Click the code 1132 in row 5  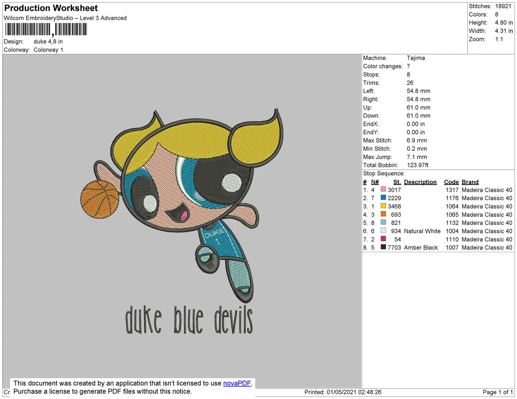452,223
